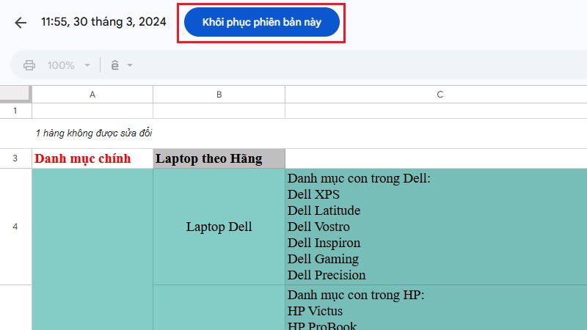The height and width of the screenshot is (330, 587).
Task: Open the text highlight changes dropdown
Action: pyautogui.click(x=122, y=65)
